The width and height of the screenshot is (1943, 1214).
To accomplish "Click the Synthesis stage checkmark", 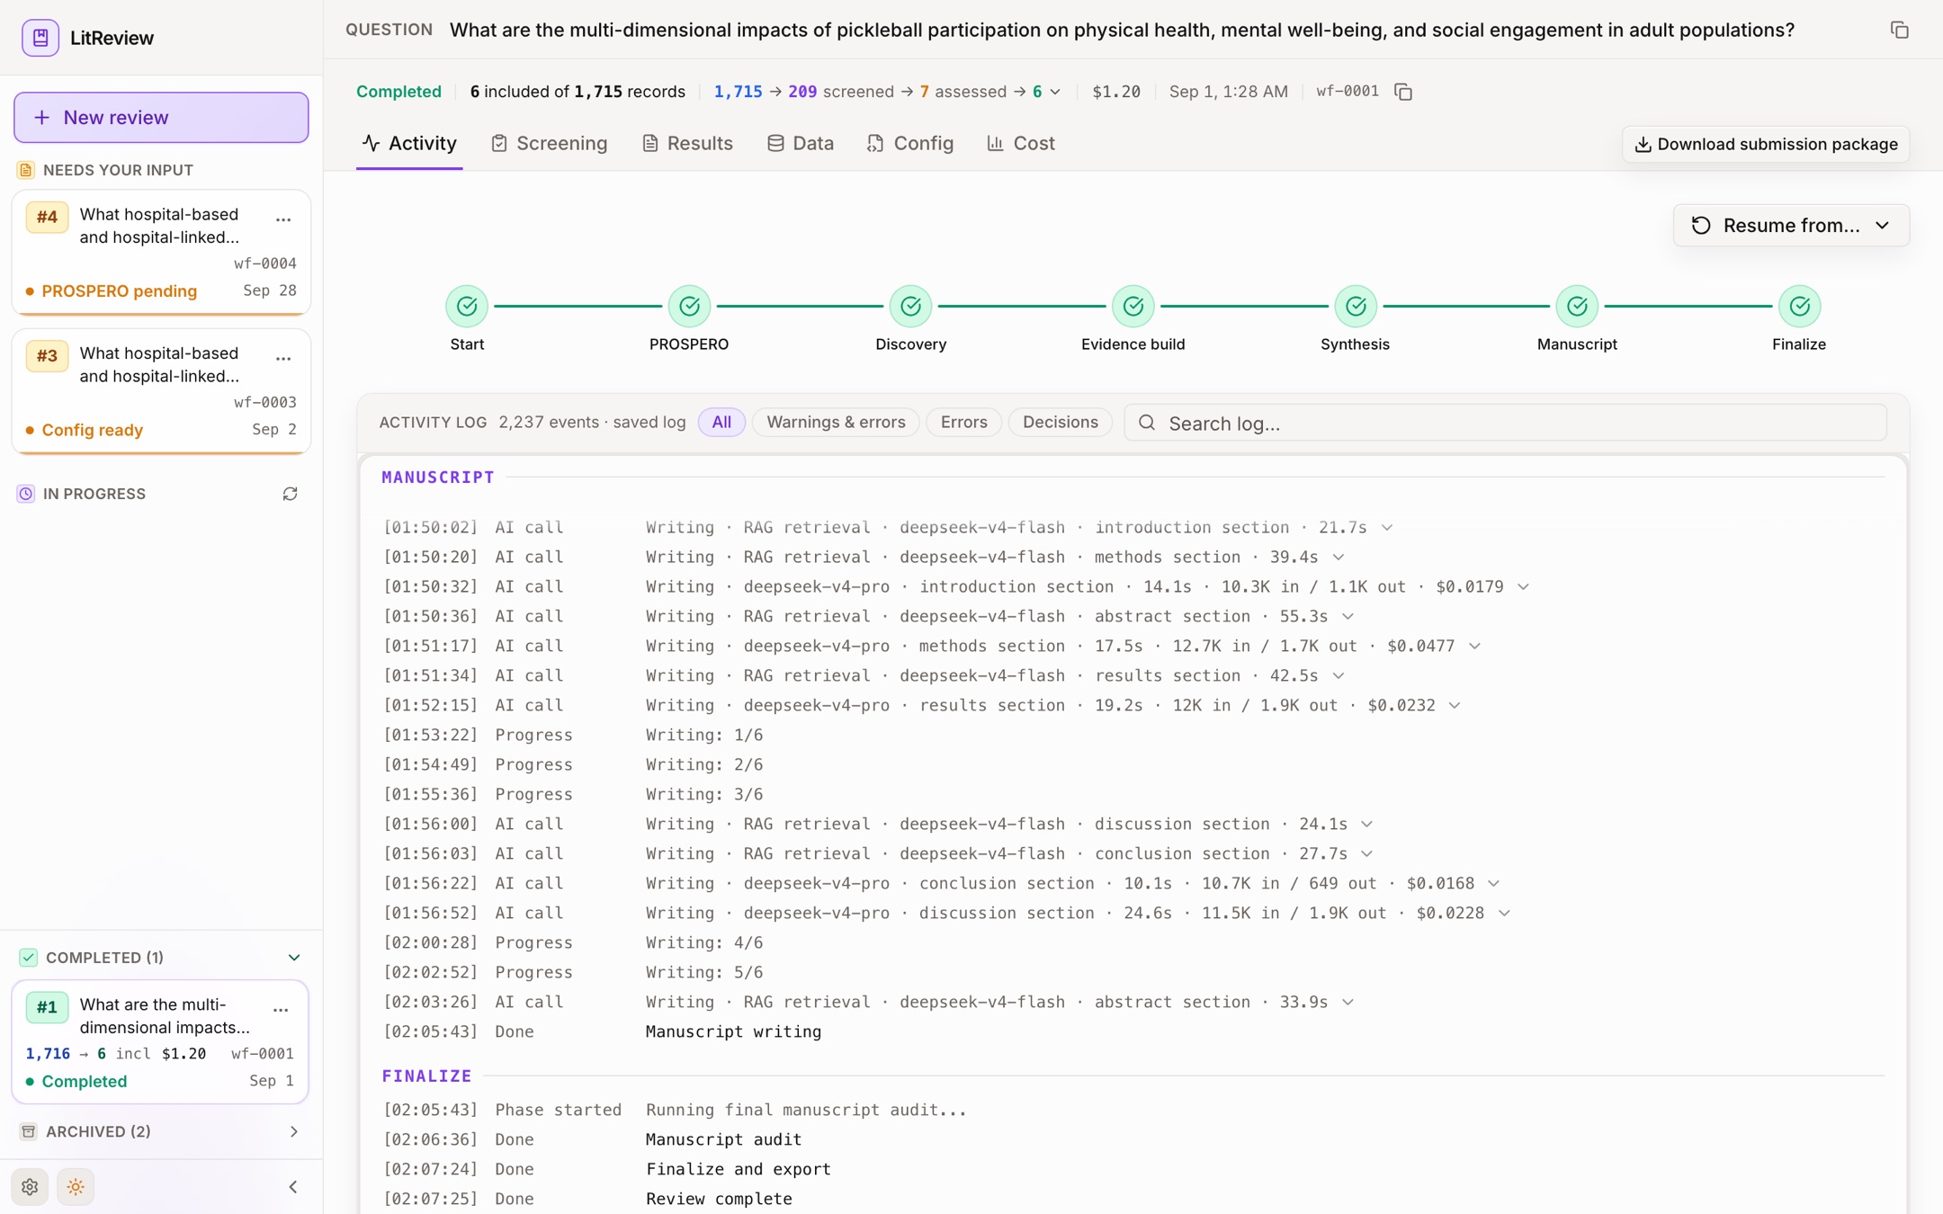I will pos(1355,307).
